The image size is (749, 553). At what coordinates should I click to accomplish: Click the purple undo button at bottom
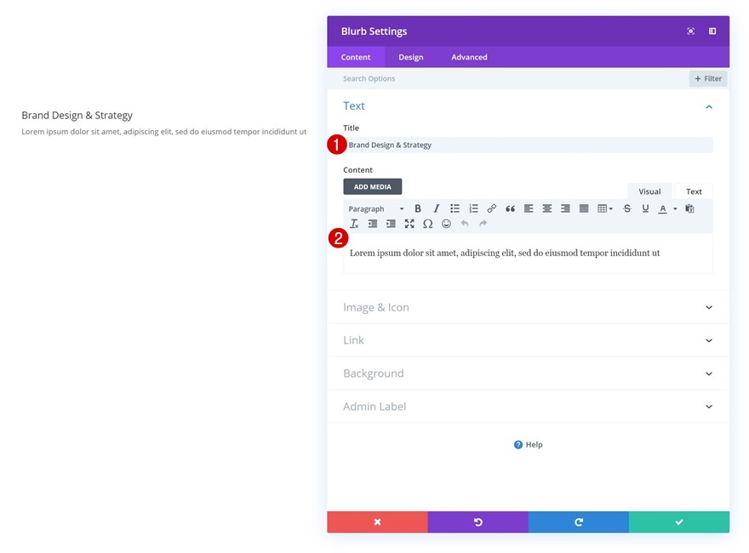(x=477, y=522)
